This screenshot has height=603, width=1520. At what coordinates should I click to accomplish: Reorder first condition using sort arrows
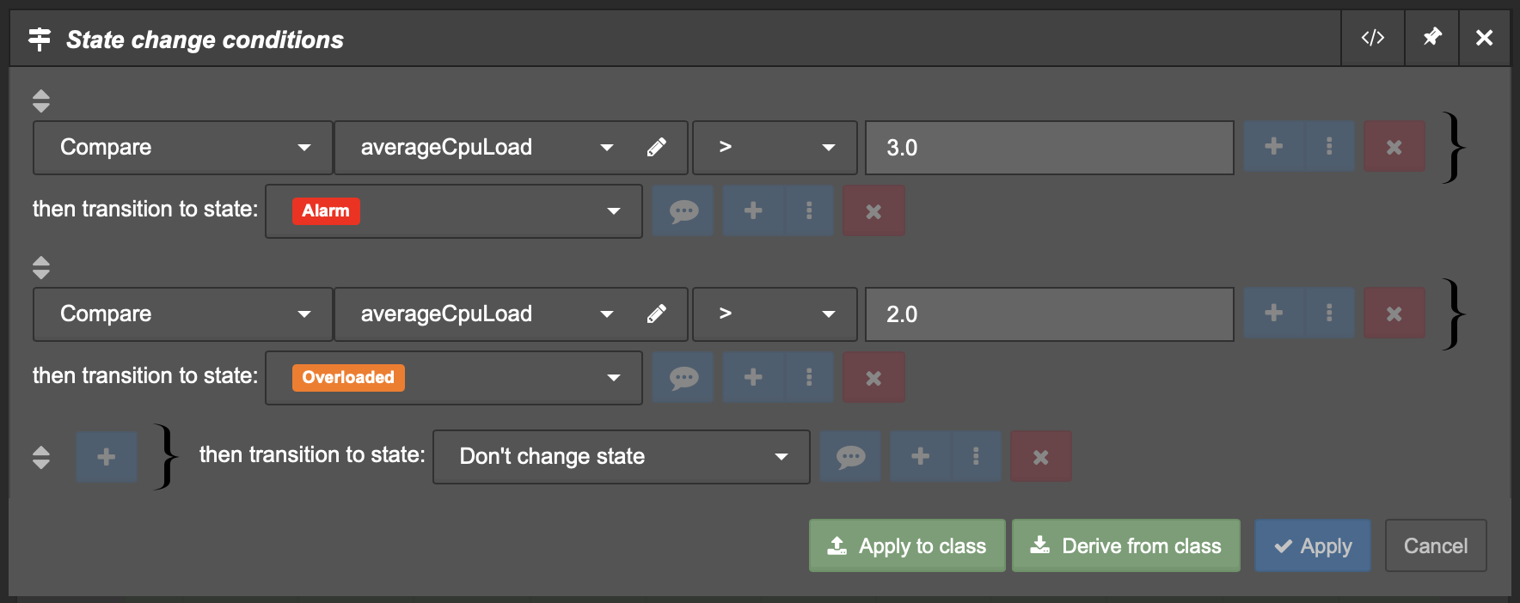(x=41, y=101)
